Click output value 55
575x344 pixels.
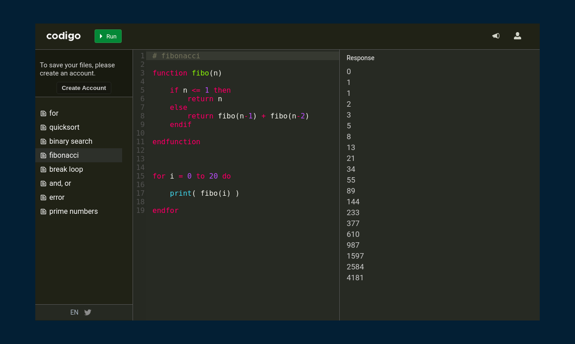pyautogui.click(x=351, y=180)
